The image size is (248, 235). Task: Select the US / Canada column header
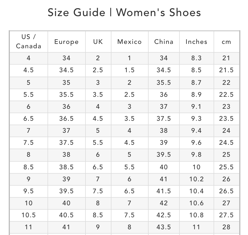click(x=28, y=41)
